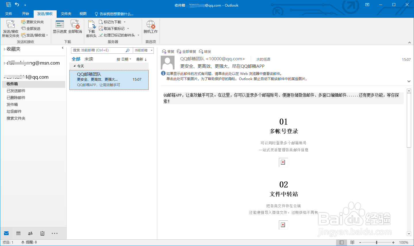Open Send/Receive Groups (发送/接收组) dropdown
Viewport: 414px width, 246px height.
tap(34, 35)
